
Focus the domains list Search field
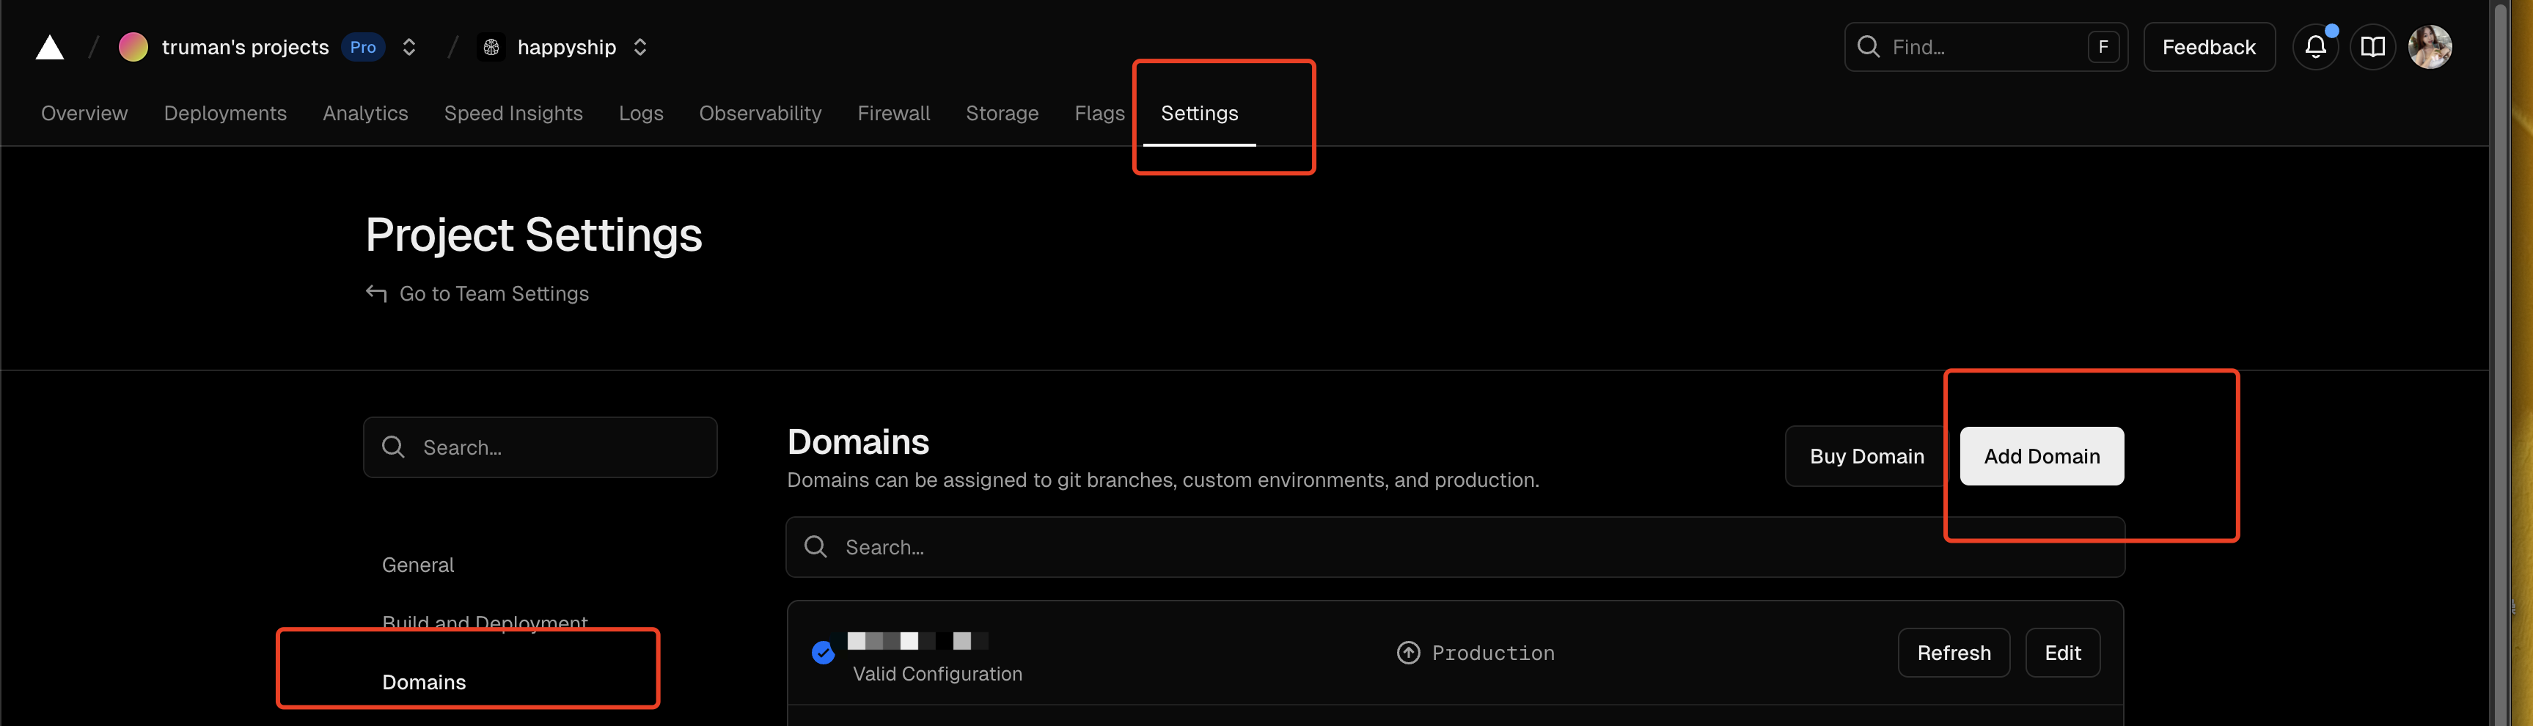click(x=1455, y=547)
